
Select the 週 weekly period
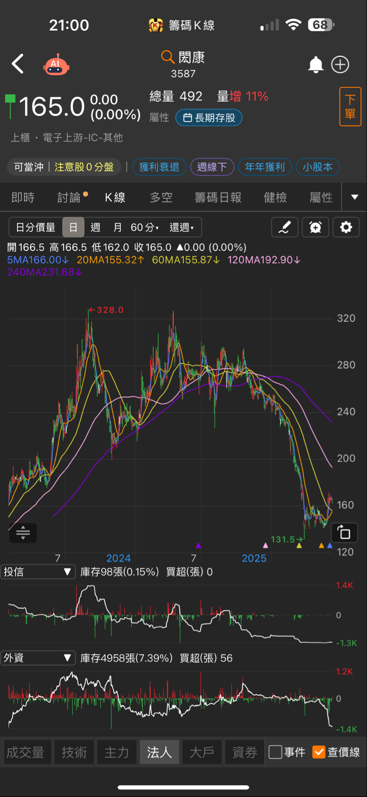click(95, 227)
